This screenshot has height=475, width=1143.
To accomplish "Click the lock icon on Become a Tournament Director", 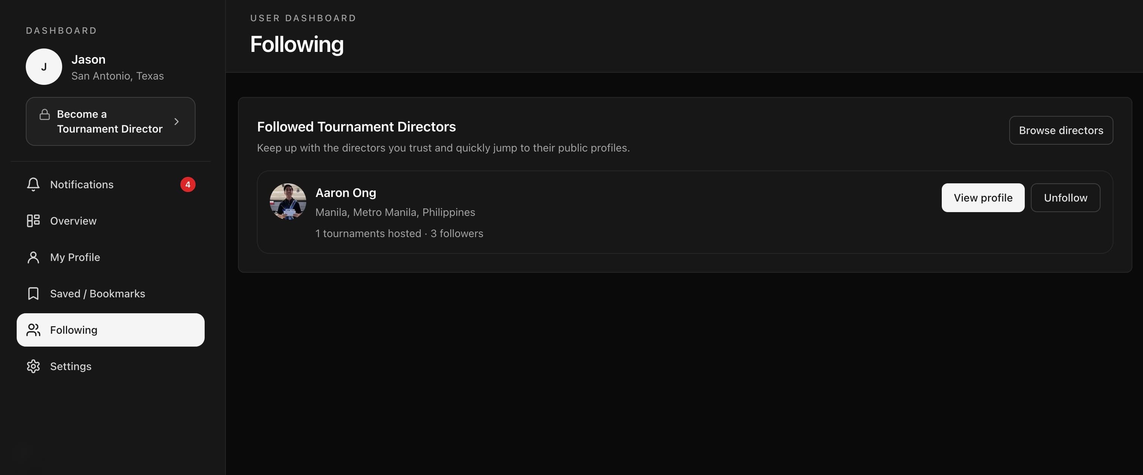I will 45,114.
